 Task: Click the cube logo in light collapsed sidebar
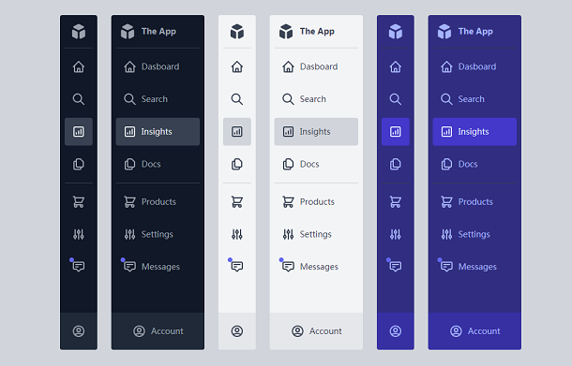pyautogui.click(x=237, y=32)
